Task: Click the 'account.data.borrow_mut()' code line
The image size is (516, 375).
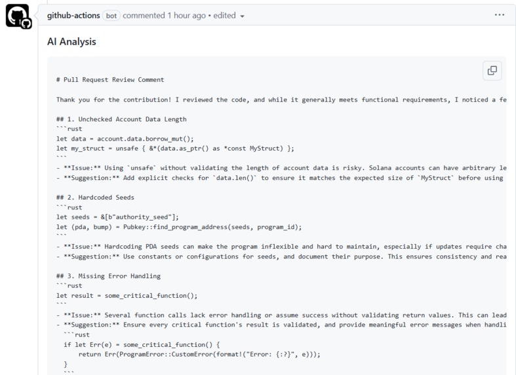Action: [x=125, y=139]
